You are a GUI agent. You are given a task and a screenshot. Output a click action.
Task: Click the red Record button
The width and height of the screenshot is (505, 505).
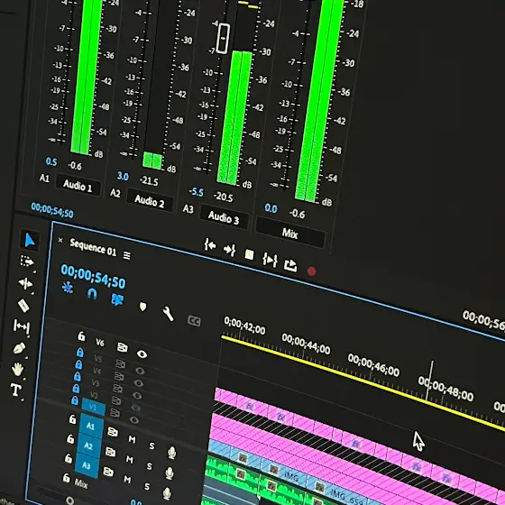(311, 271)
